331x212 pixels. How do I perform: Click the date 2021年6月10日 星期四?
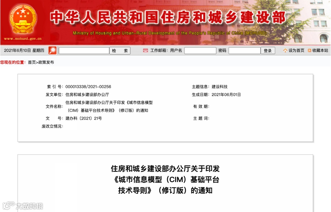click(x=24, y=50)
